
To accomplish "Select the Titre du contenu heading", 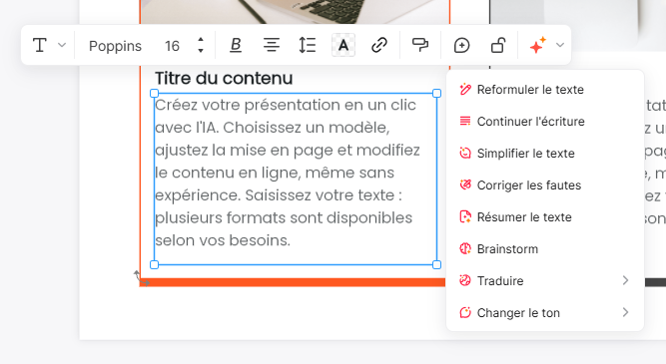I will click(224, 78).
